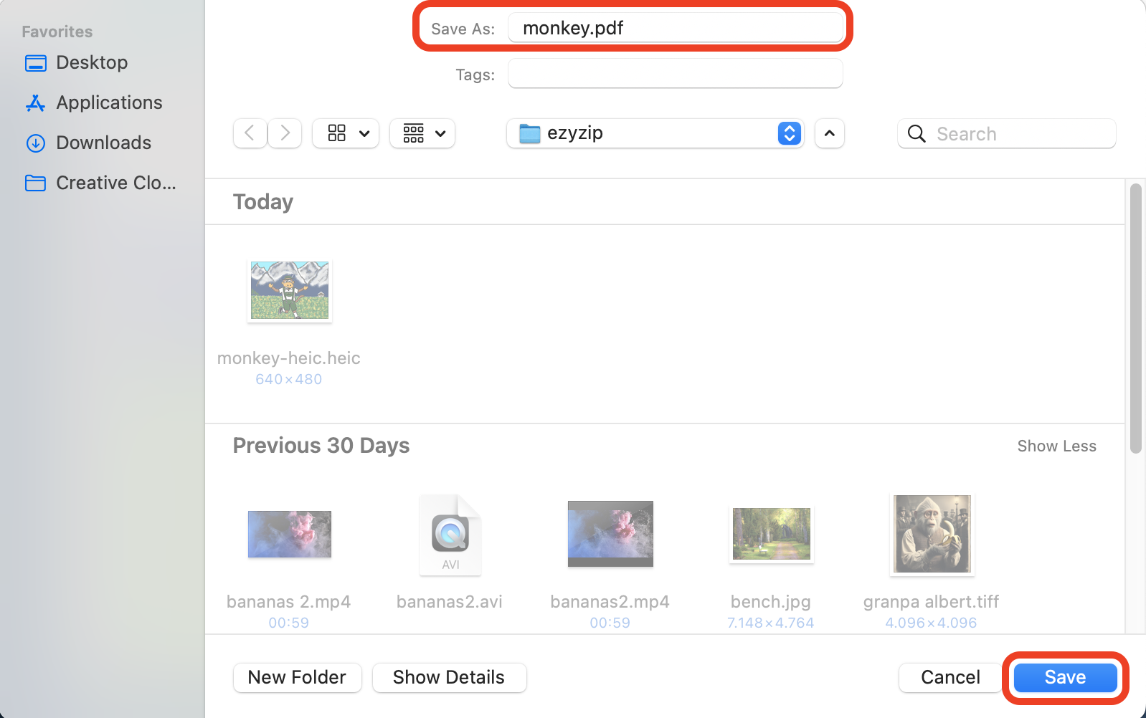Click the Today section header
The width and height of the screenshot is (1146, 718).
263,202
